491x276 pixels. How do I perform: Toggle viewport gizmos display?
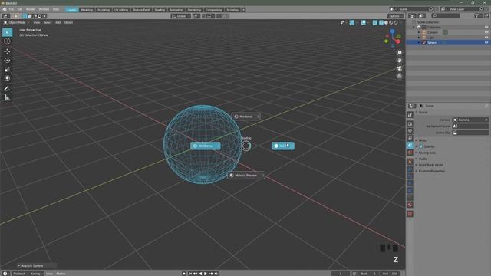coord(351,22)
